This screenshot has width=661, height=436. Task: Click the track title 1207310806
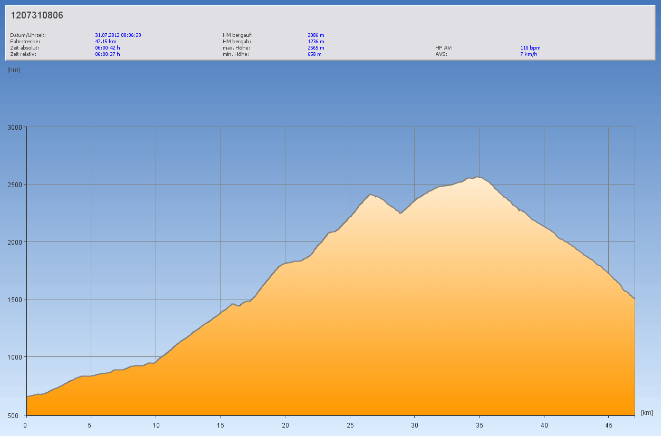click(37, 15)
